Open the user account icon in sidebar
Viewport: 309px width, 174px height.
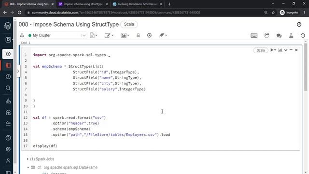tap(8, 160)
